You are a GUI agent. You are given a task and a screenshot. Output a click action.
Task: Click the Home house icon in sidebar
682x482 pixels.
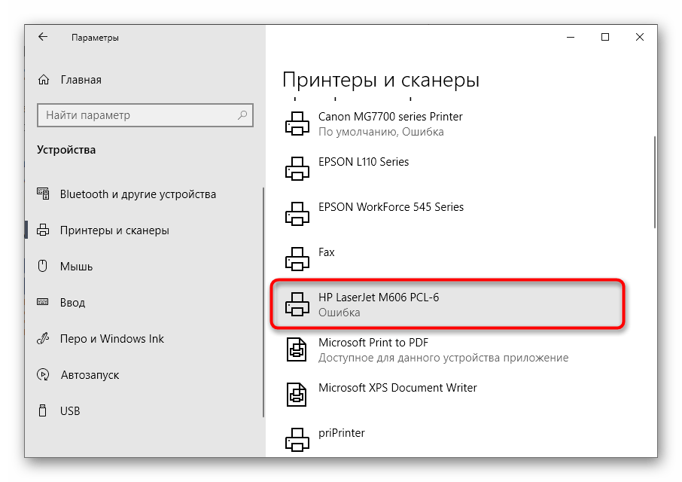tap(42, 79)
